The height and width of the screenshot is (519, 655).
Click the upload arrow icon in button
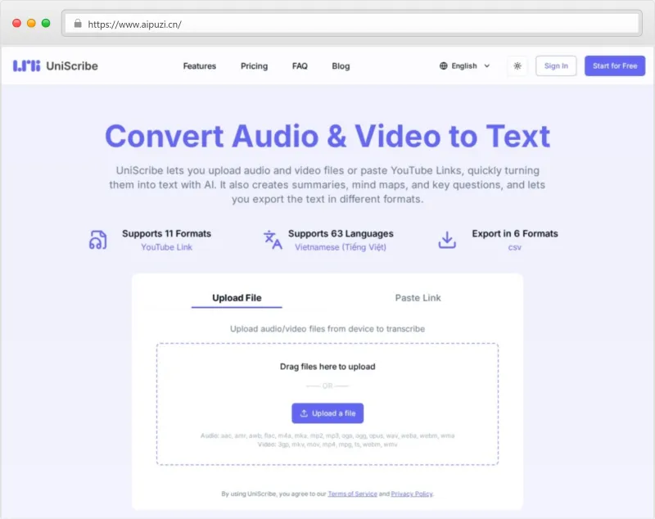pos(304,413)
